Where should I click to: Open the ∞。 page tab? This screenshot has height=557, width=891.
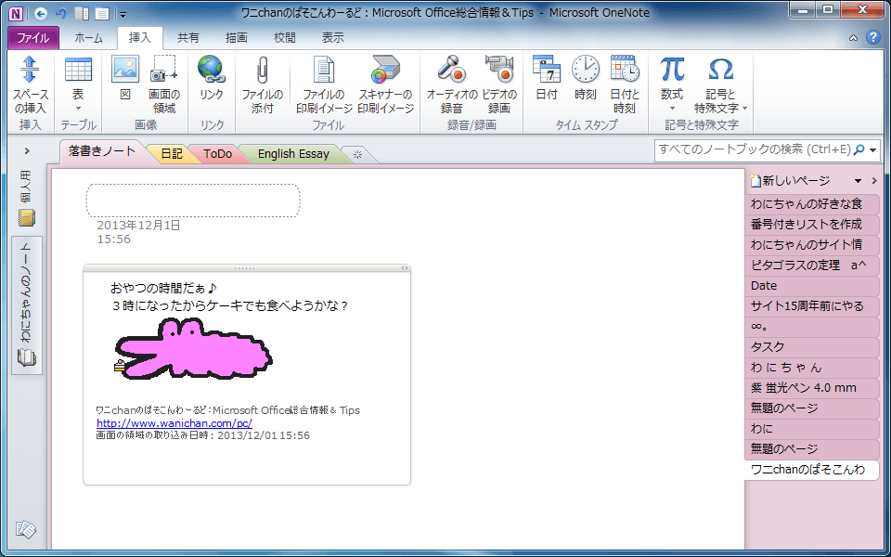pyautogui.click(x=811, y=326)
